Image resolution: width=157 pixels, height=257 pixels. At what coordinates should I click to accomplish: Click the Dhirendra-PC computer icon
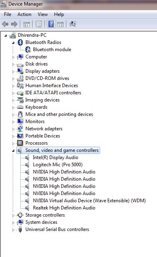(x=13, y=35)
